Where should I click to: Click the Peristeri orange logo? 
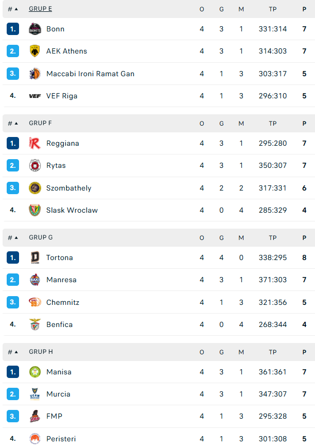(35, 438)
